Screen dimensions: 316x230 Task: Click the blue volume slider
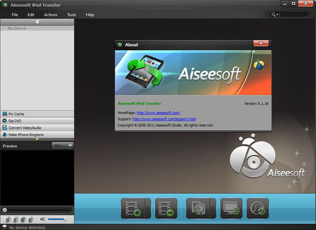click(57, 219)
